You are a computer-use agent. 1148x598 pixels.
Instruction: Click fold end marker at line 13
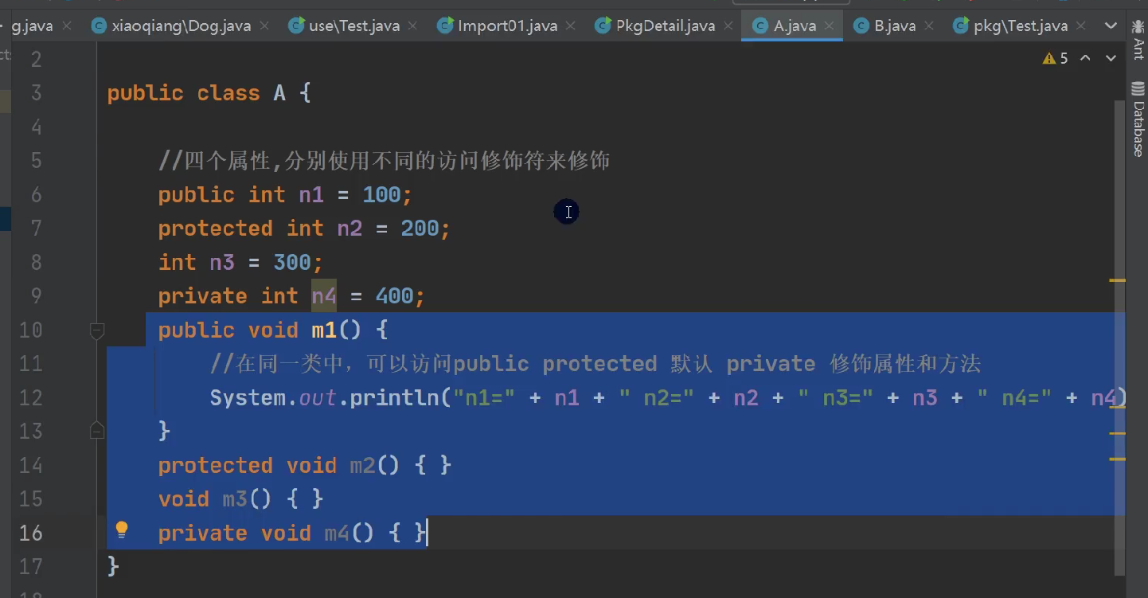pos(97,431)
